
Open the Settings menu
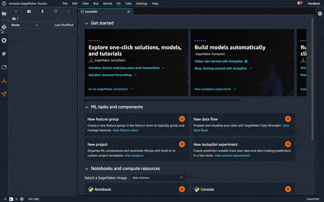[x=141, y=4]
